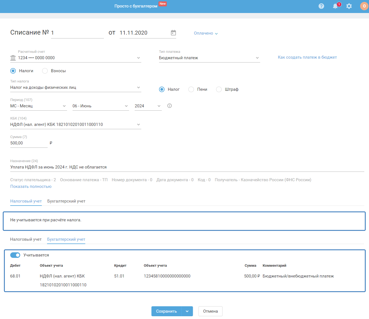369x319 pixels.
Task: Toggle the Учитывается switch off
Action: point(15,255)
